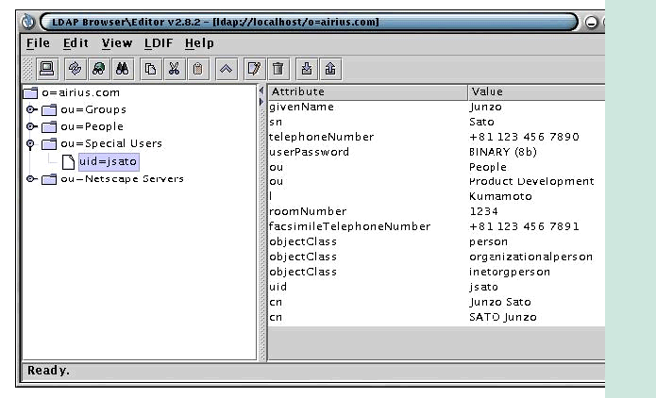Screen dimensions: 656x398
Task: Click the Copy entry icon
Action: click(x=151, y=69)
